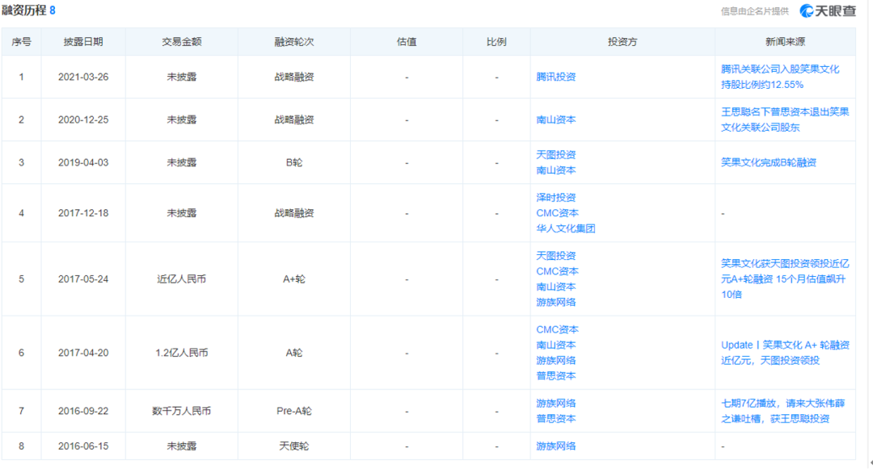Select the date 2017-05-24
The width and height of the screenshot is (873, 469).
pos(83,279)
